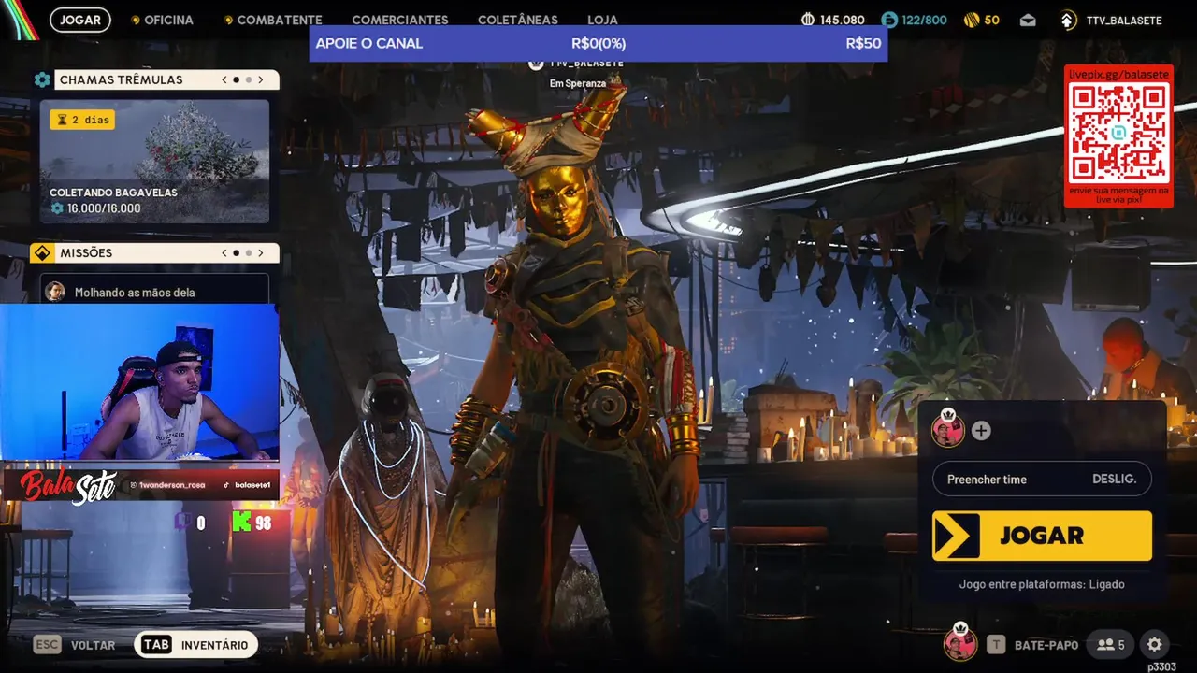Go to previous Missões page
The width and height of the screenshot is (1197, 673).
pyautogui.click(x=224, y=253)
